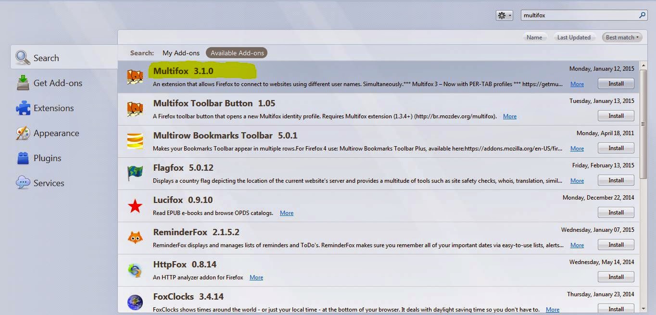Click the date Monday, April 18, 2011

606,133
